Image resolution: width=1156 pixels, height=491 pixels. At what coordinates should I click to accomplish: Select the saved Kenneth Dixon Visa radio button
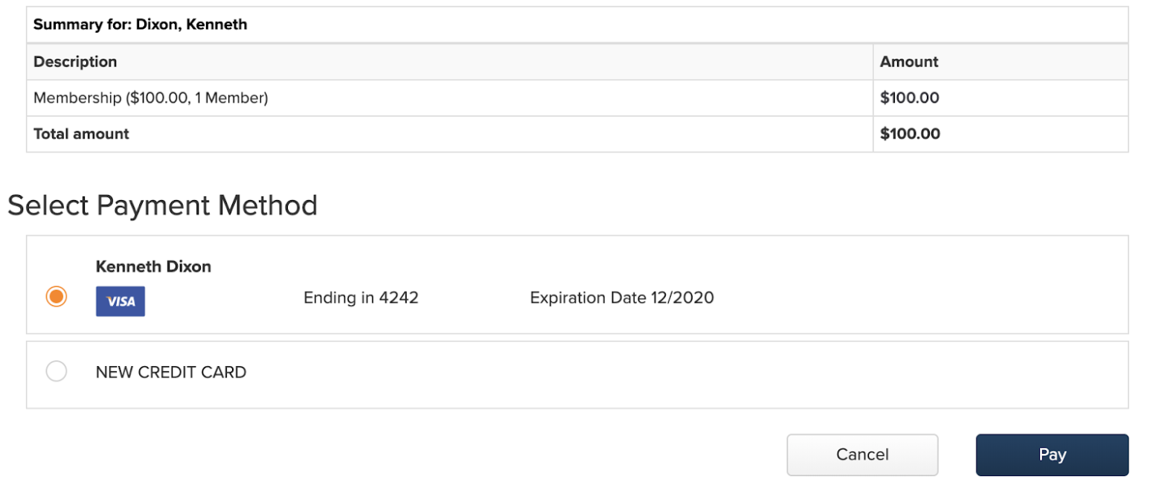56,297
